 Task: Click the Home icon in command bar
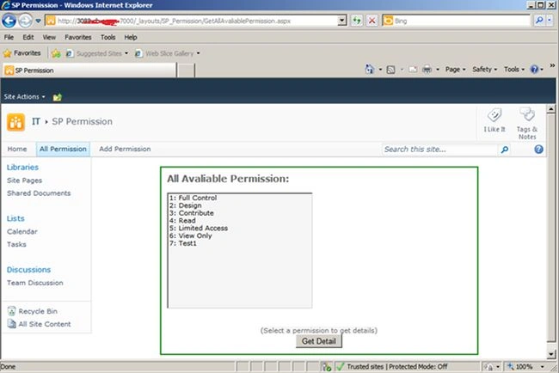(x=369, y=69)
